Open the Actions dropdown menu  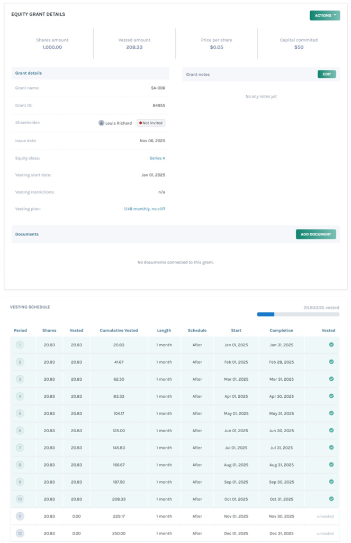325,15
